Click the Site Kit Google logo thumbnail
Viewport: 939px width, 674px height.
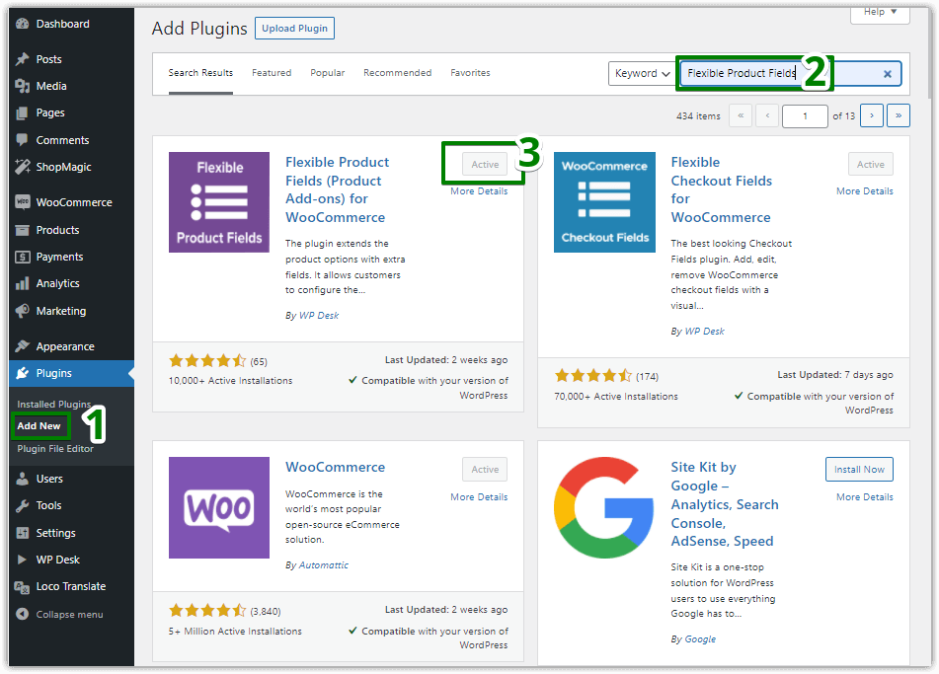(x=604, y=507)
